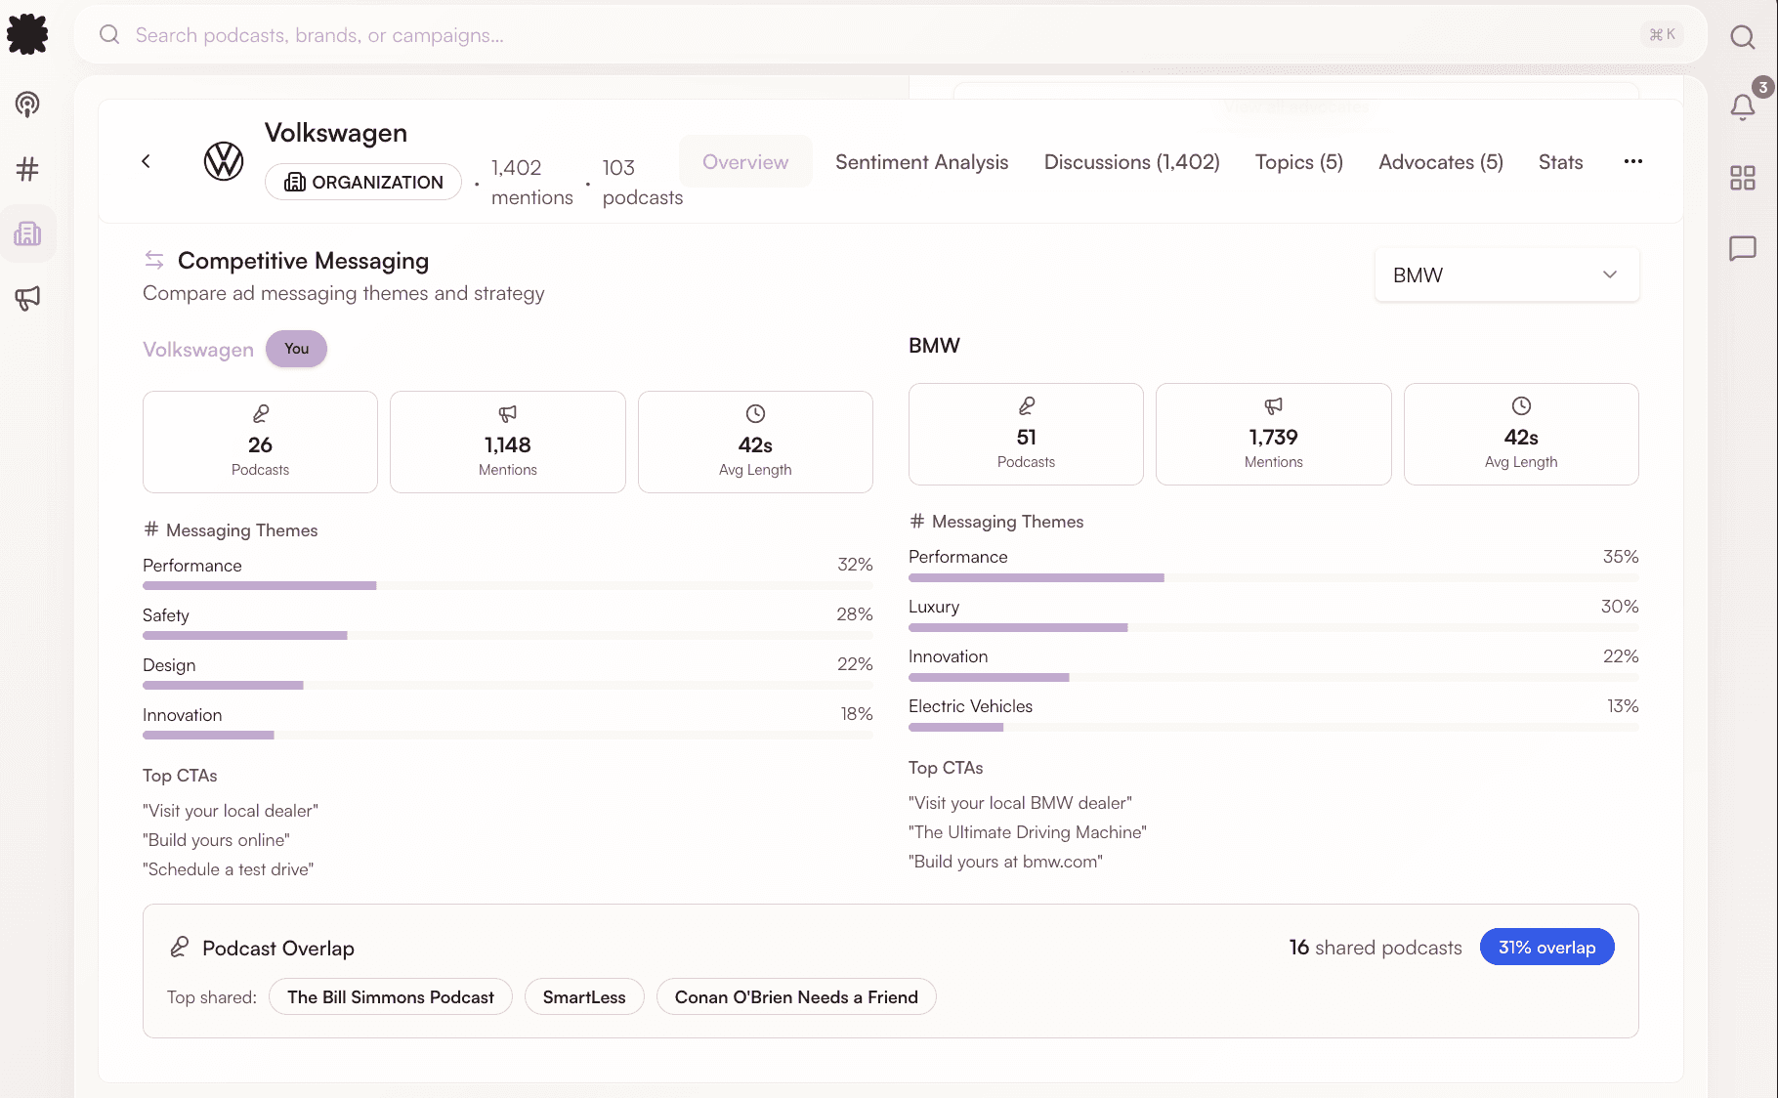The height and width of the screenshot is (1098, 1778).
Task: Click the Volkswagen Innovation 18% theme label
Action: [183, 715]
